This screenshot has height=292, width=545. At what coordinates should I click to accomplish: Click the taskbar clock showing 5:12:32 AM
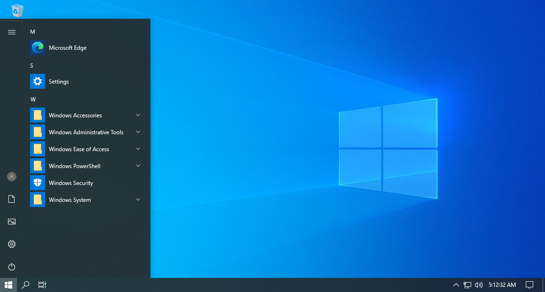502,284
